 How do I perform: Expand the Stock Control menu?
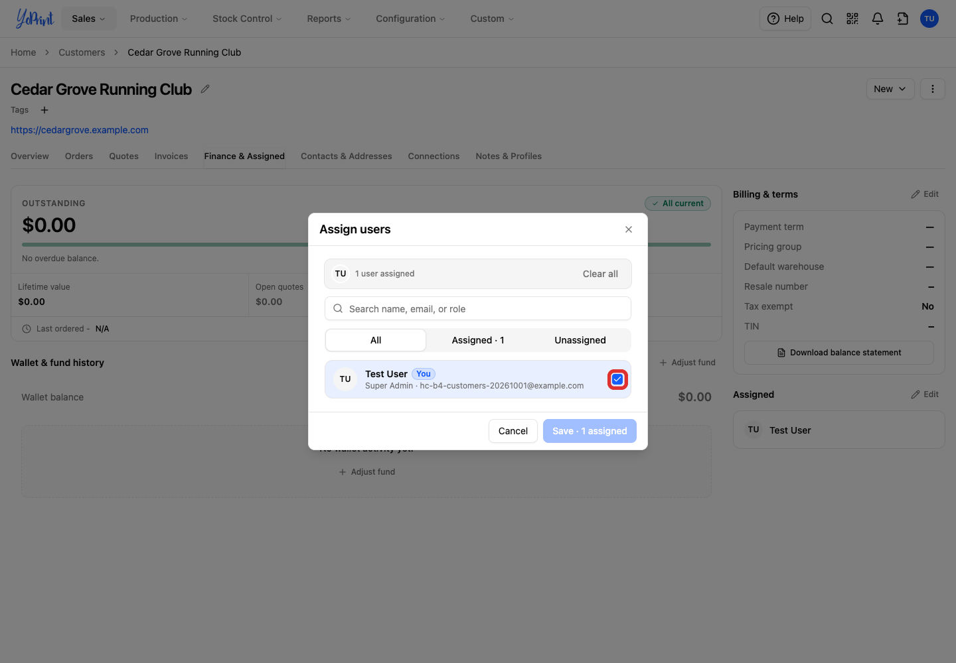point(247,19)
